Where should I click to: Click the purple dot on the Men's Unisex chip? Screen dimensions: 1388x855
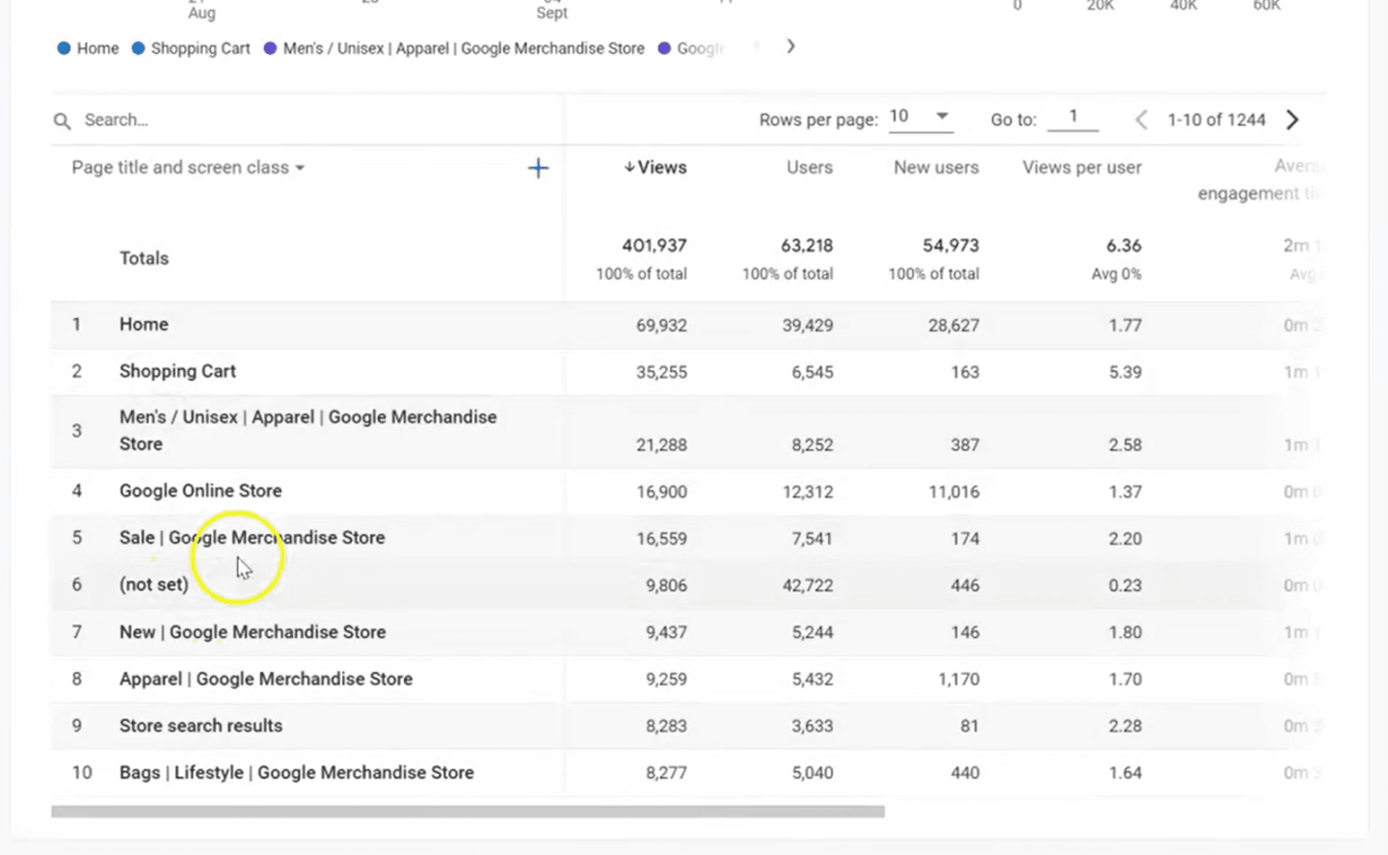pyautogui.click(x=271, y=48)
